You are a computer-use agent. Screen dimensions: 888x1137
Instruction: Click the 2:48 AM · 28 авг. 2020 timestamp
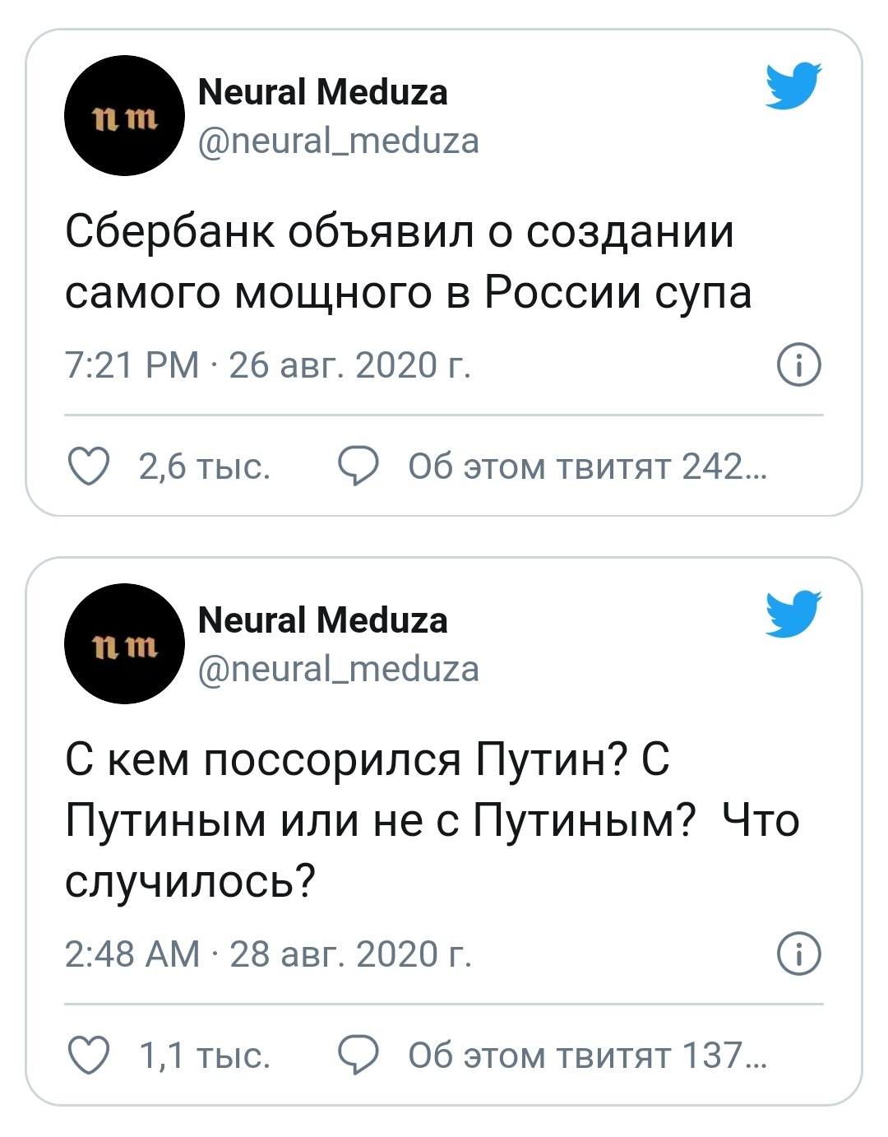tap(268, 954)
